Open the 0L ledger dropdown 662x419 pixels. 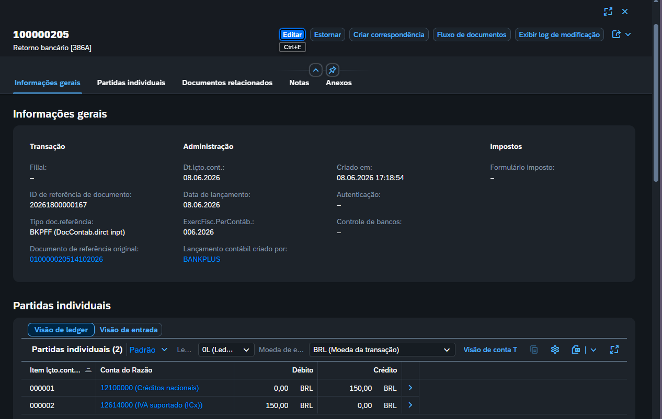[226, 350]
